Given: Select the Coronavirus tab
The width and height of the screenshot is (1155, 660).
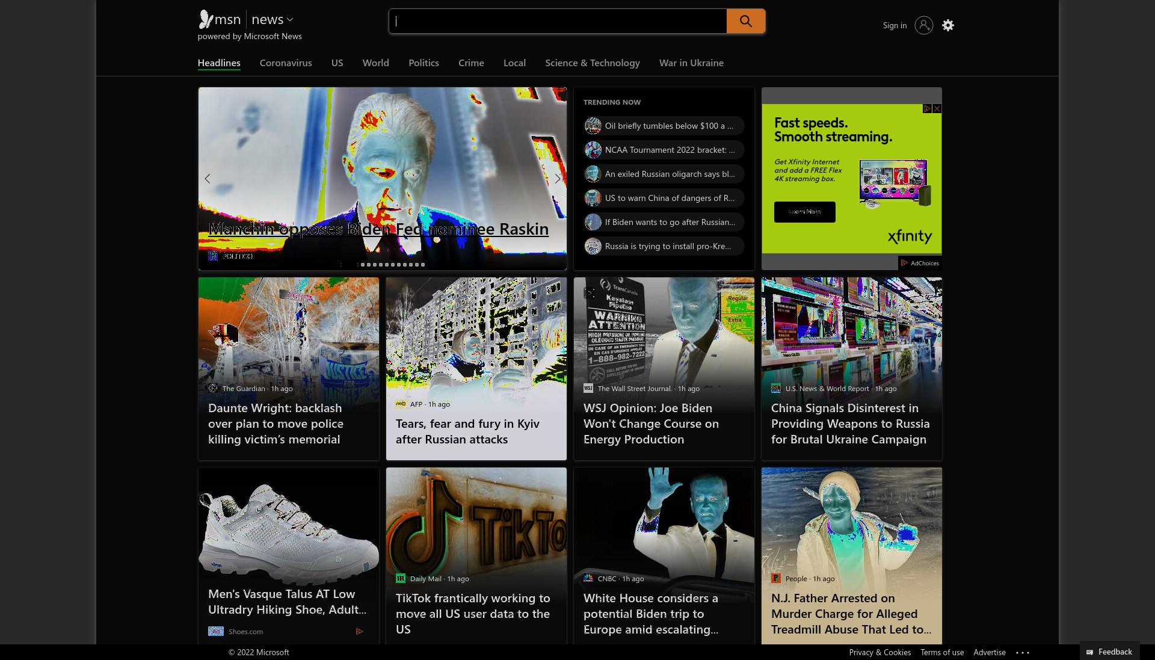Looking at the screenshot, I should point(286,63).
